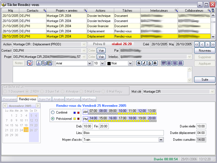This screenshot has width=217, height=163.
Task: Click the Deb start time field
Action: 87,126
